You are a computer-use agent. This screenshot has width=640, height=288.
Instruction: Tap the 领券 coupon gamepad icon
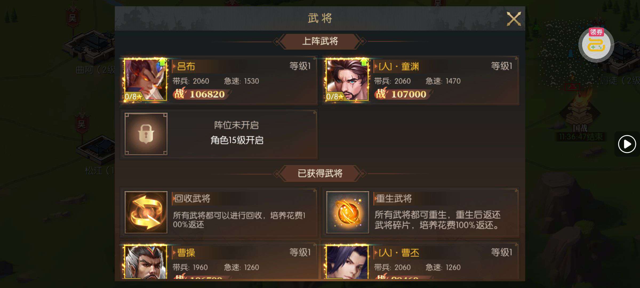[596, 44]
